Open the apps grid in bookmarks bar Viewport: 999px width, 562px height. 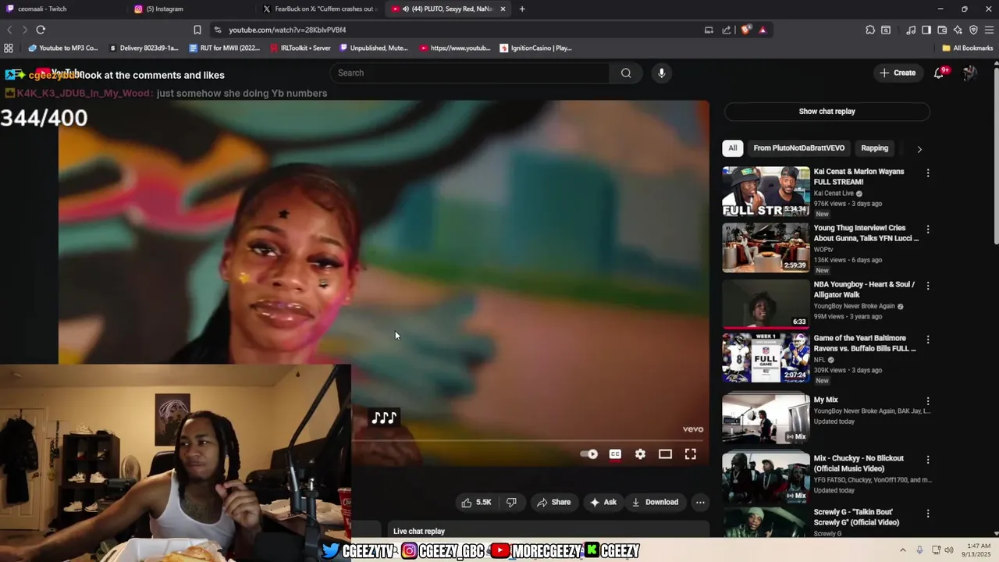9,48
